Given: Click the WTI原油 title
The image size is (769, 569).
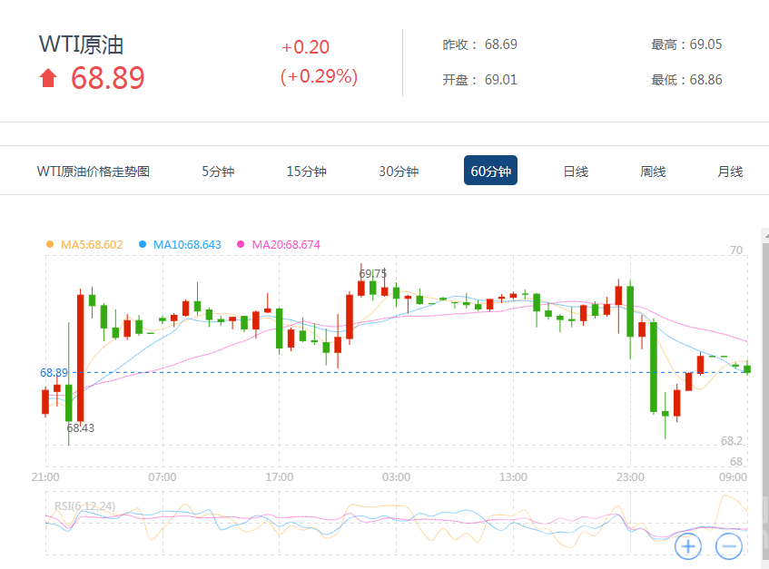Looking at the screenshot, I should tap(82, 44).
